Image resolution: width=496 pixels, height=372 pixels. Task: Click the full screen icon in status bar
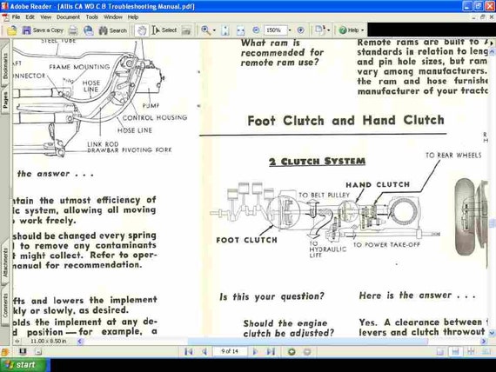tap(23, 351)
